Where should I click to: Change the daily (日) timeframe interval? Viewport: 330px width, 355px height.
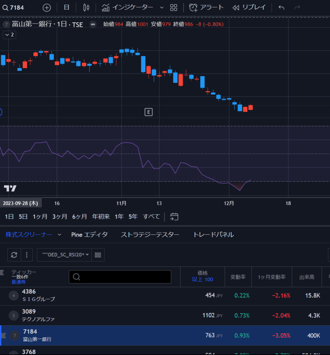tap(66, 8)
